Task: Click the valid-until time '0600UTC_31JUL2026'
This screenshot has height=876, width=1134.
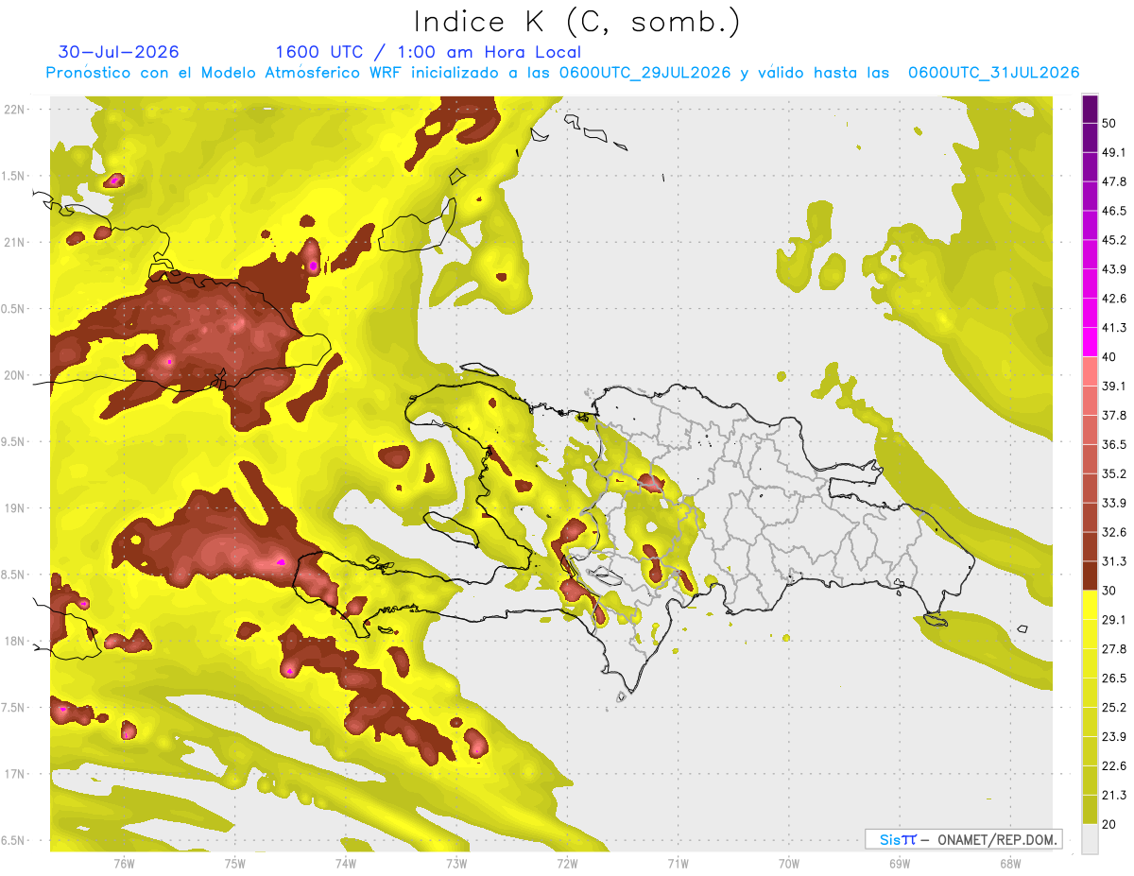Action: coord(993,73)
